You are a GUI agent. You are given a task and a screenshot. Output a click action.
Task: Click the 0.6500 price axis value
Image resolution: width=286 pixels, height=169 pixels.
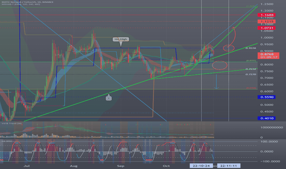(267, 84)
